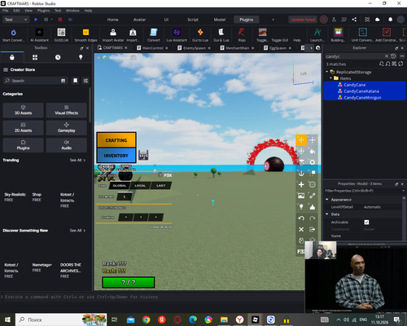
Task: Click the green health bar
Action: pyautogui.click(x=129, y=282)
